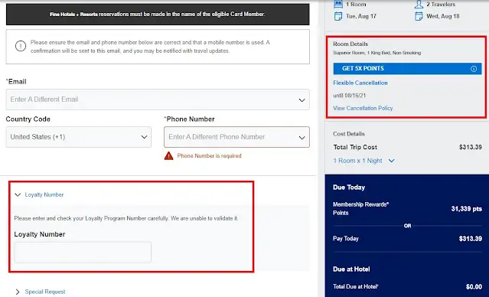
Task: Open View Cancellation Policy link
Action: [x=363, y=108]
